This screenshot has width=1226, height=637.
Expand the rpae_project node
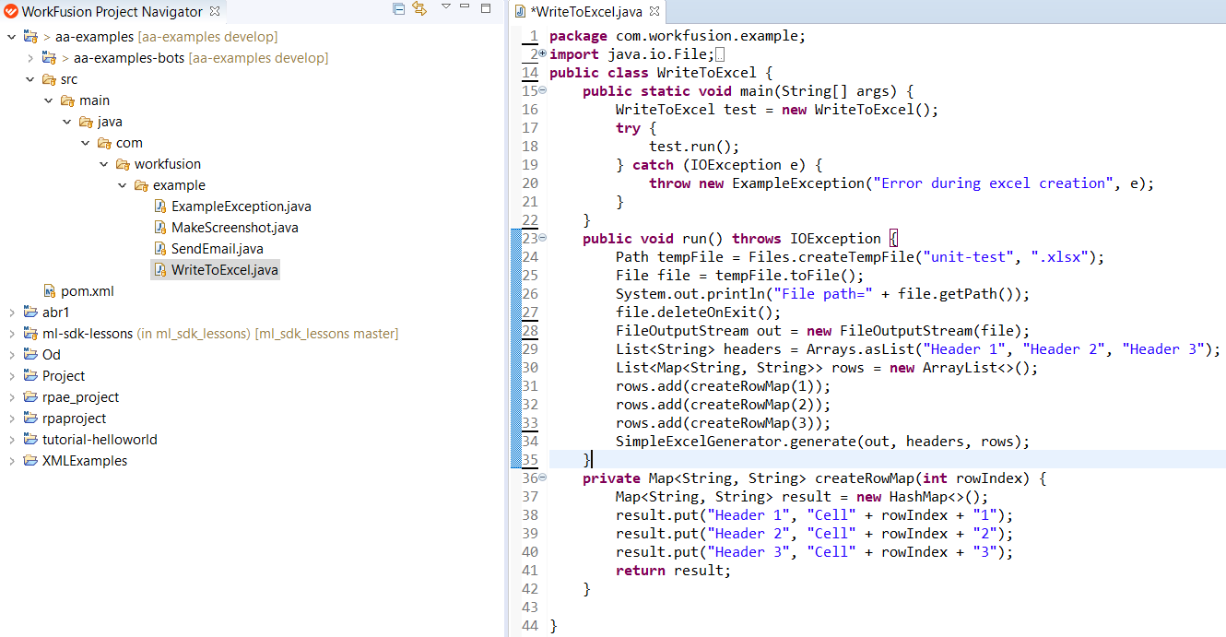[x=11, y=397]
